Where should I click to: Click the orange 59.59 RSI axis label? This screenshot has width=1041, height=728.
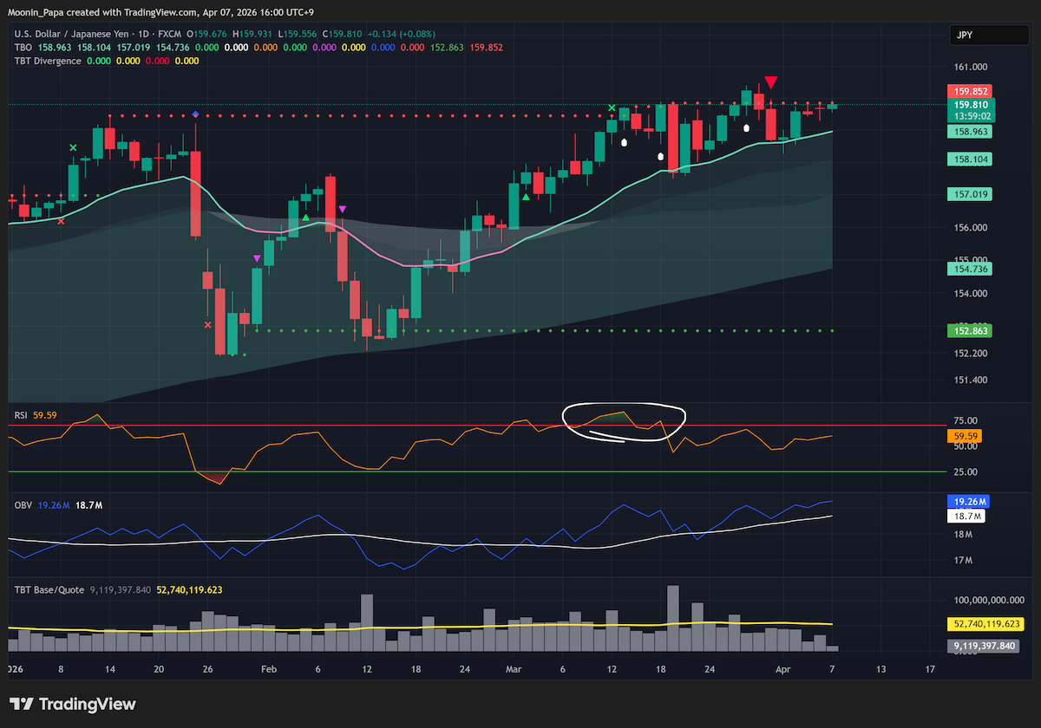[x=966, y=437]
